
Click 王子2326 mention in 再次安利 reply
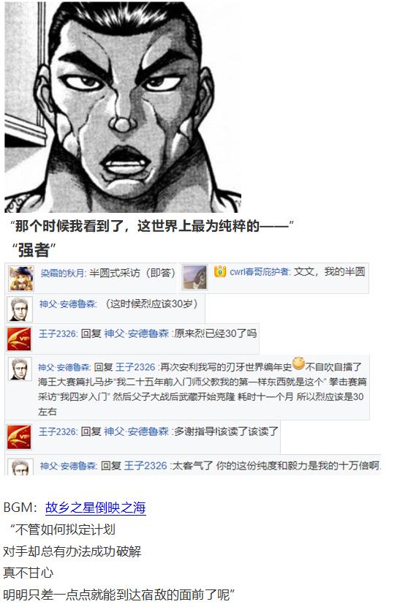point(135,366)
